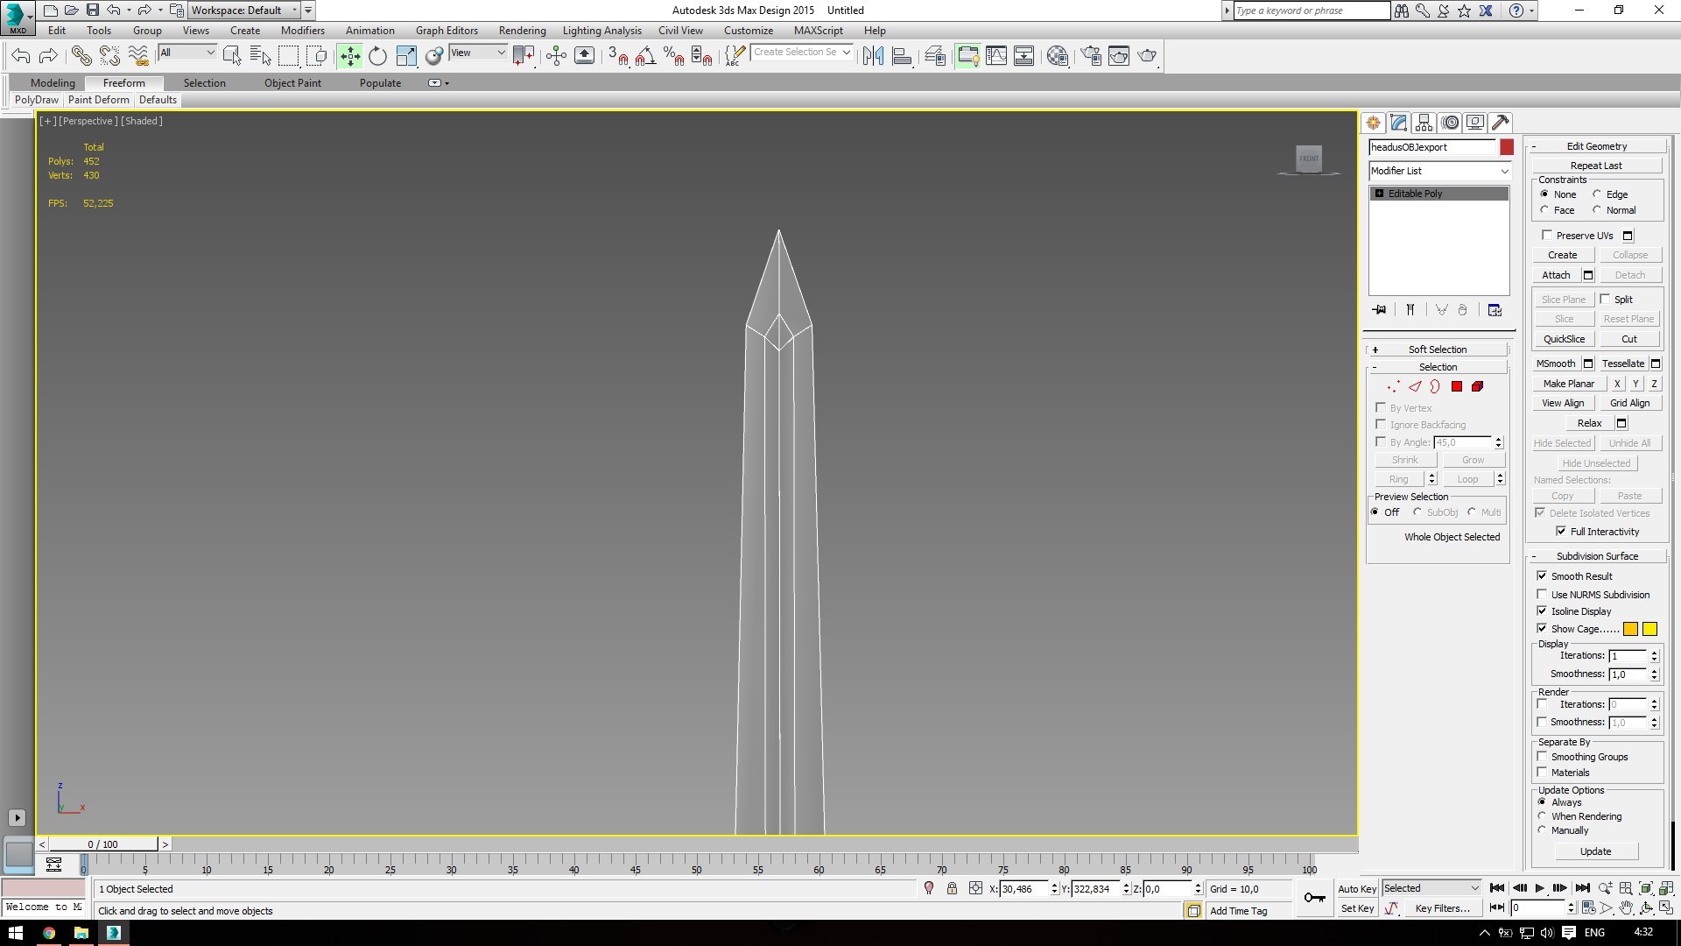Toggle the selection lock icon
Image resolution: width=1681 pixels, height=946 pixels.
952,888
